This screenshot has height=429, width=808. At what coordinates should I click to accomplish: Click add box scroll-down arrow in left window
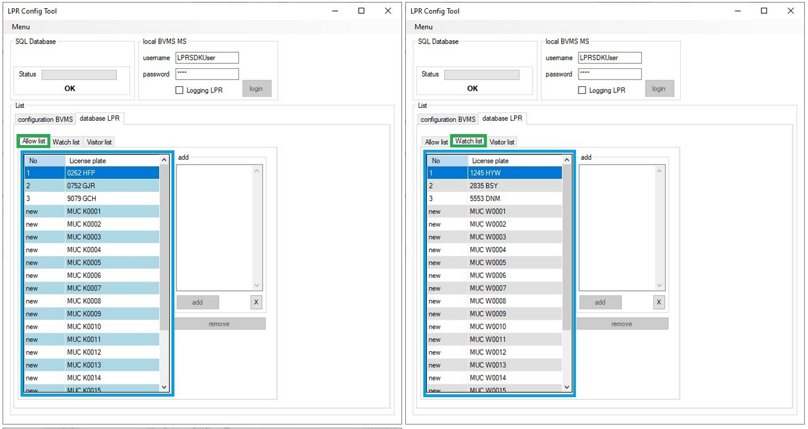(x=257, y=286)
